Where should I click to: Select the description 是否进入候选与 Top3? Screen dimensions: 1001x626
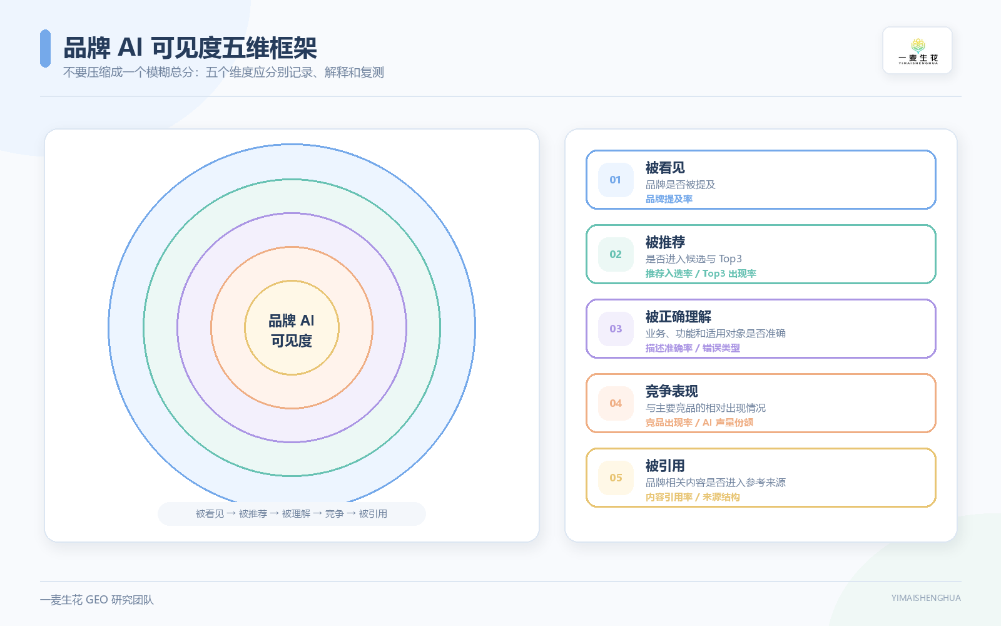coord(694,259)
